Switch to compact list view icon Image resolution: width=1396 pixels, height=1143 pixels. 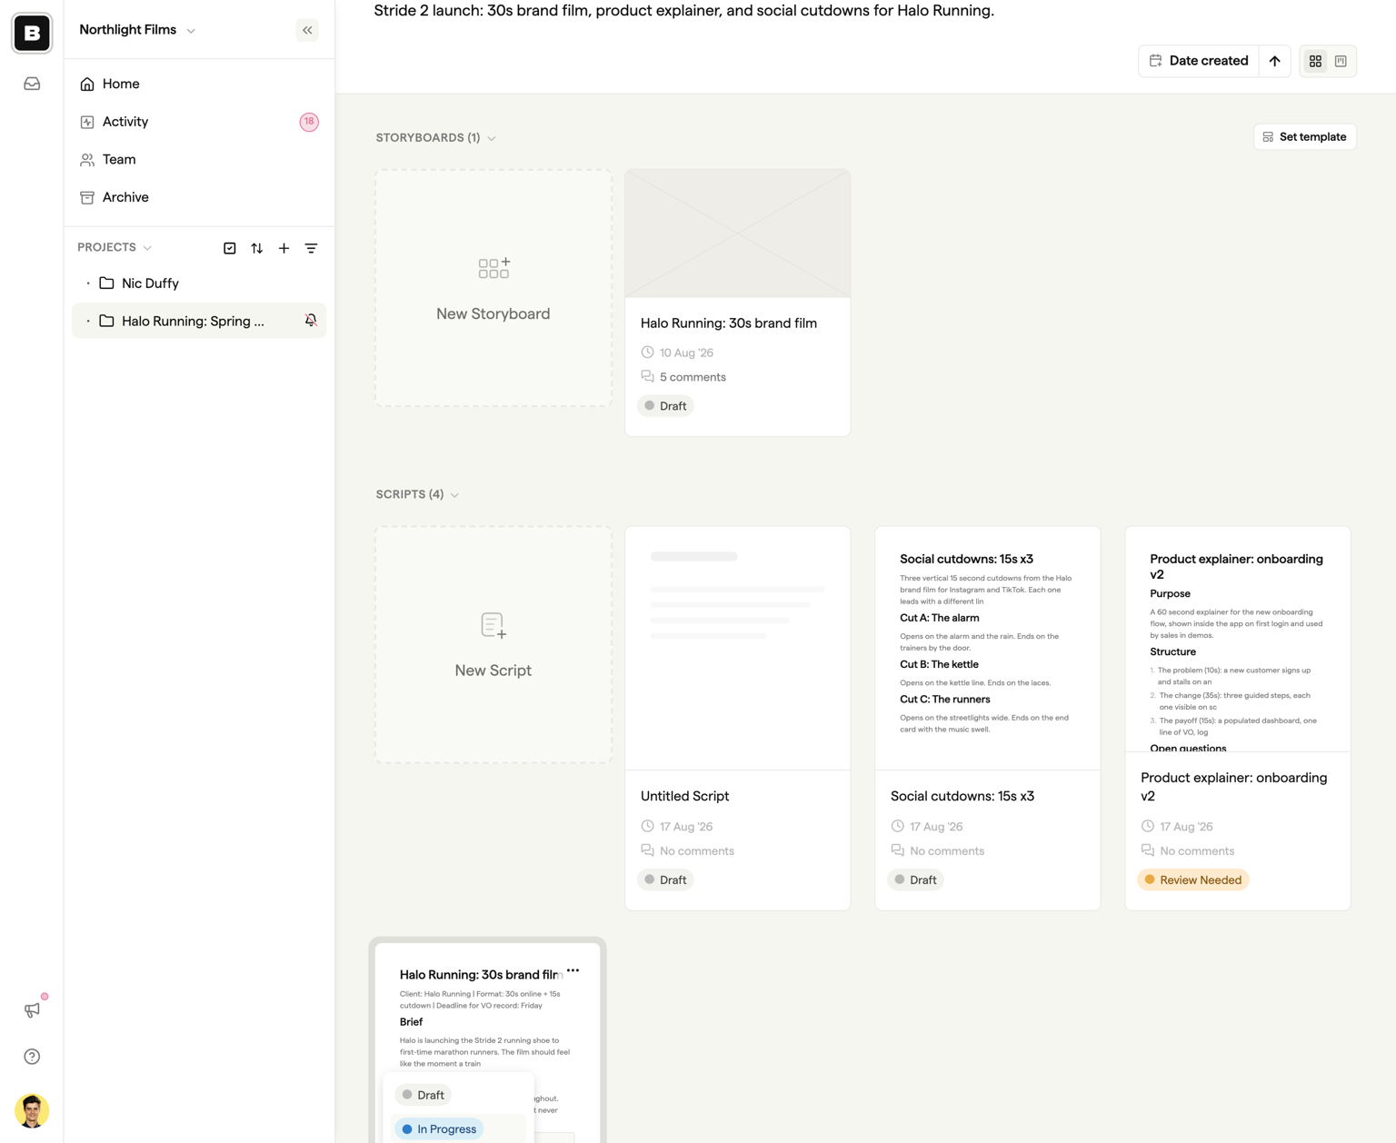click(1341, 61)
